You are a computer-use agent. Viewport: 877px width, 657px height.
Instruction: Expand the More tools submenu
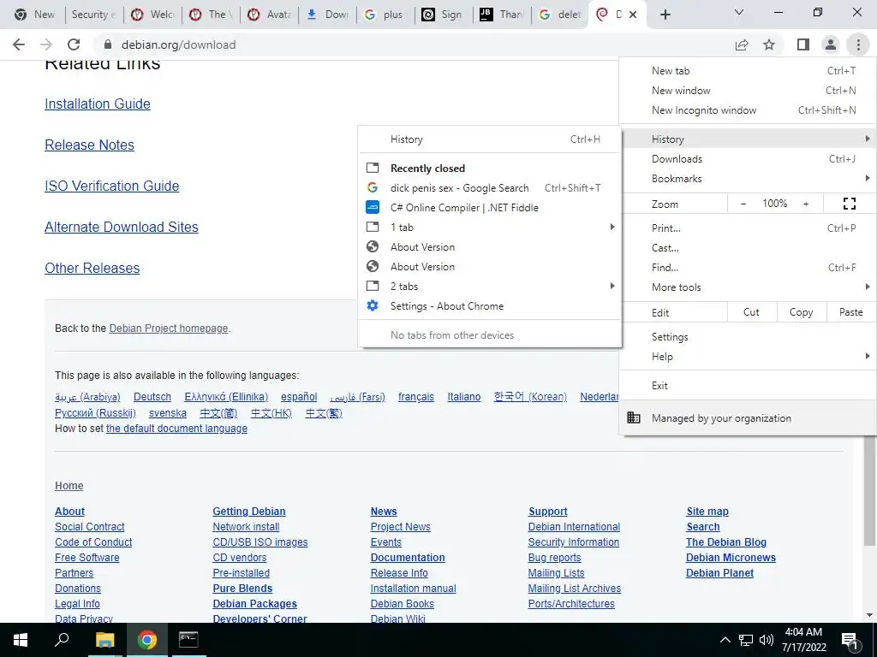click(x=748, y=287)
